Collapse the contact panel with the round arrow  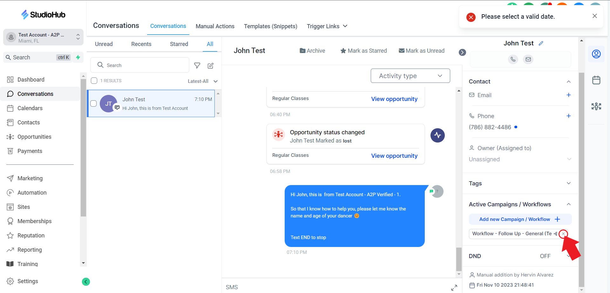462,52
